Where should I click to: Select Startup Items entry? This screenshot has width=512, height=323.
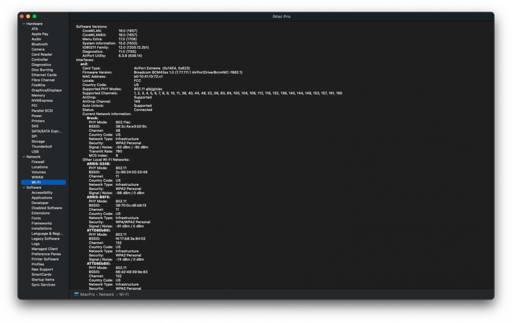pyautogui.click(x=43, y=279)
